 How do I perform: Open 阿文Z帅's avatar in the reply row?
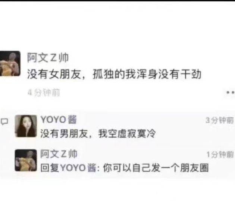26,160
